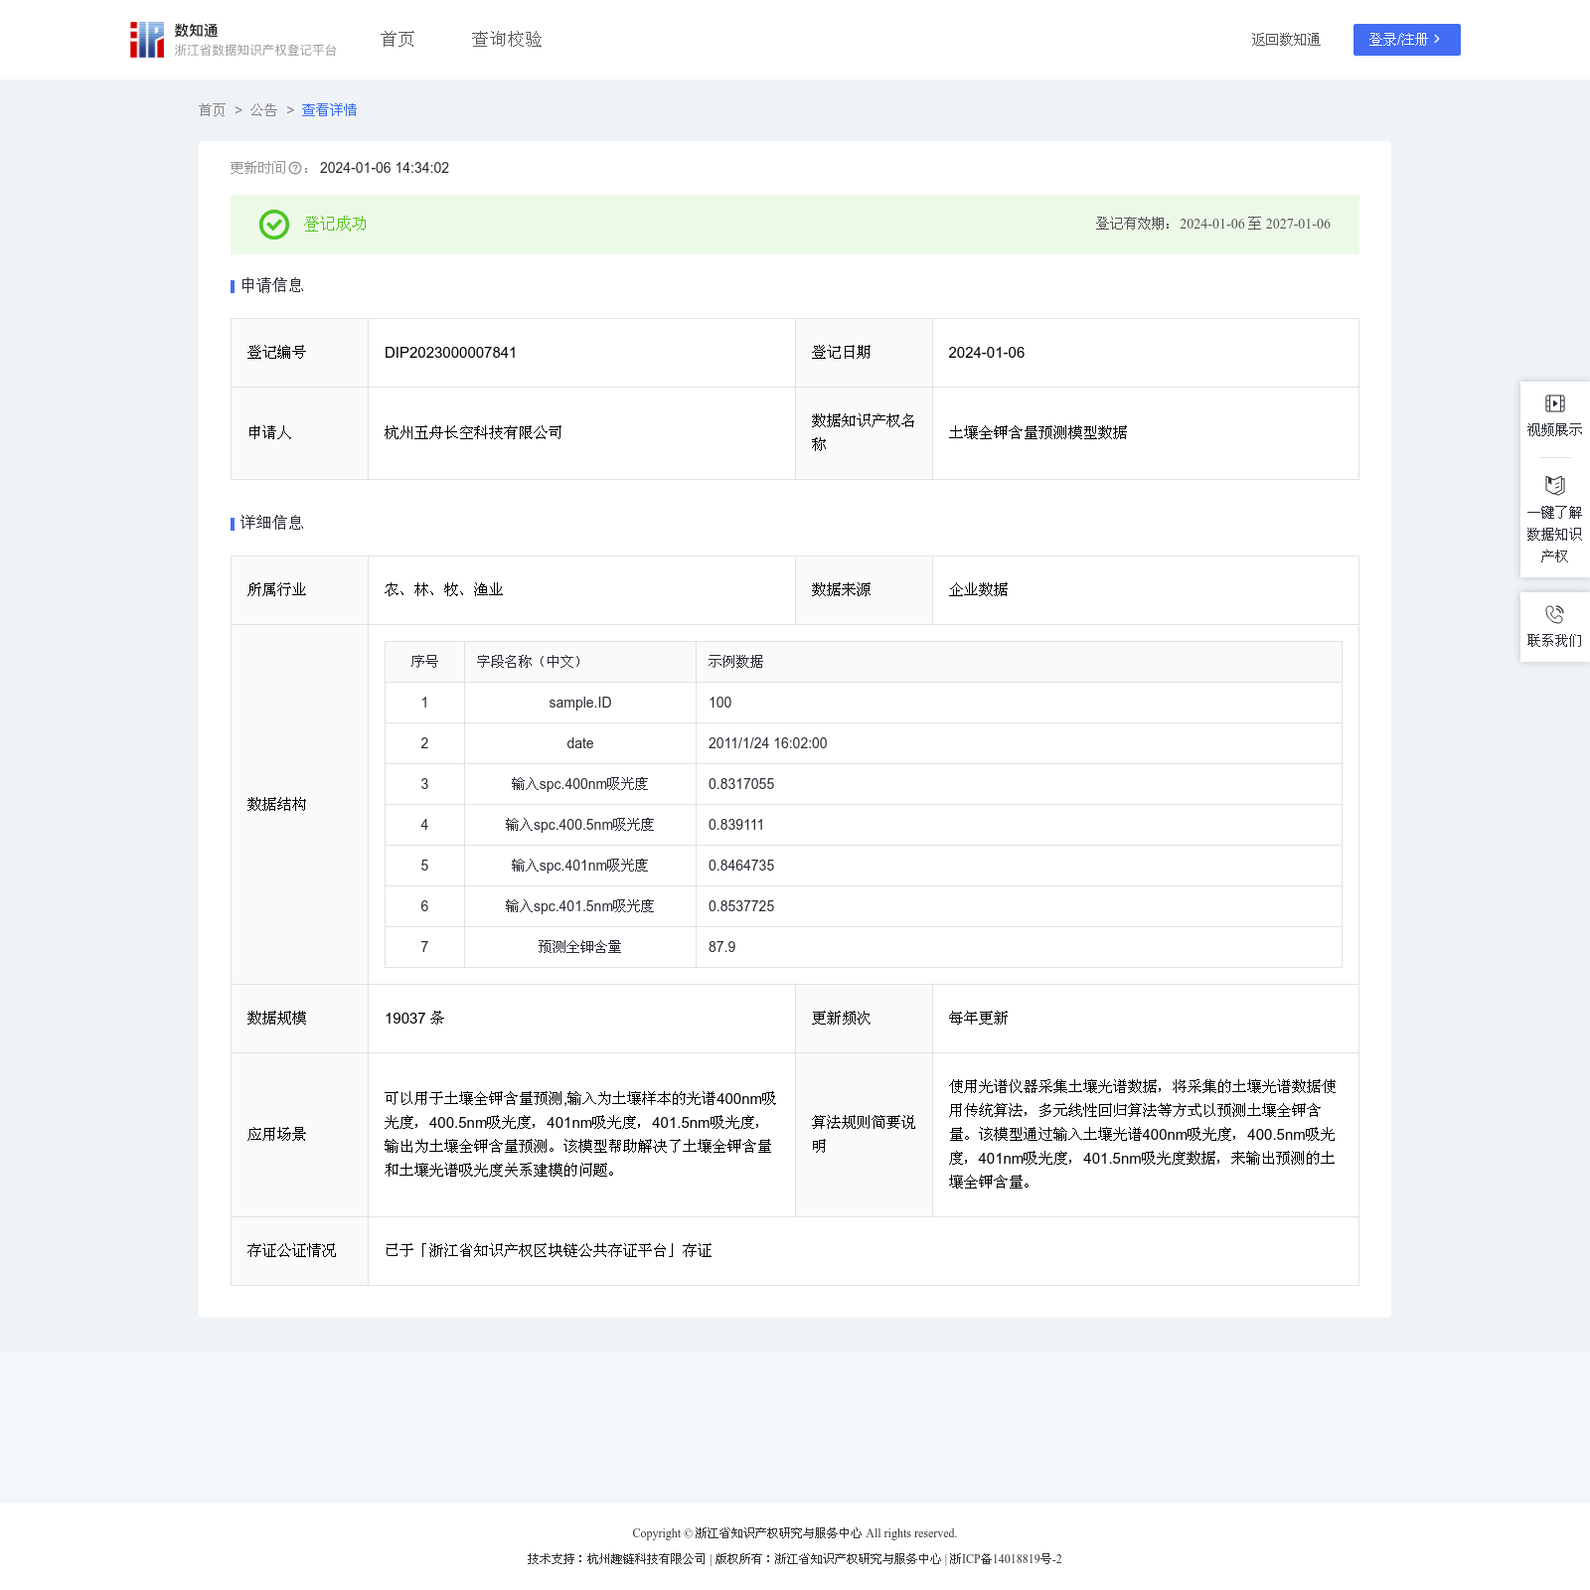This screenshot has width=1590, height=1590.
Task: Open the 查询校验 navigation item
Action: [507, 40]
